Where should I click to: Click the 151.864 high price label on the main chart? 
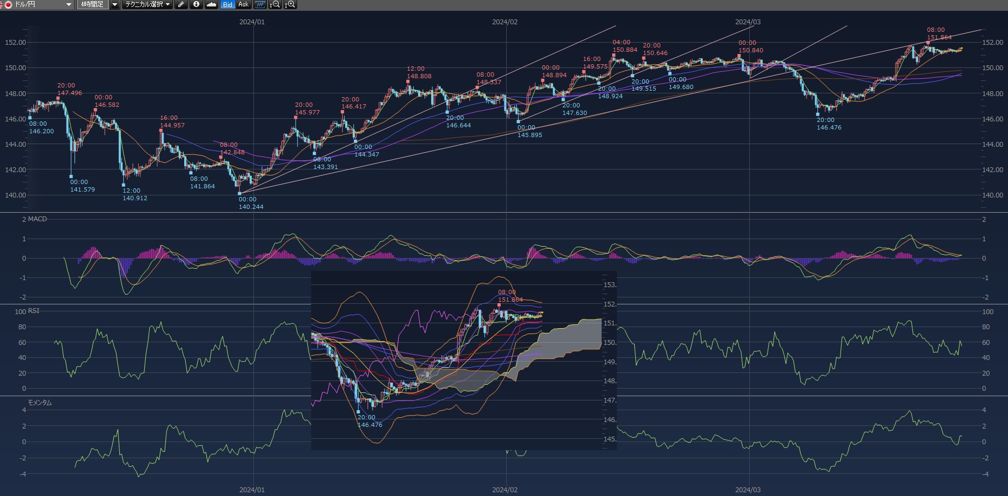[x=939, y=37]
